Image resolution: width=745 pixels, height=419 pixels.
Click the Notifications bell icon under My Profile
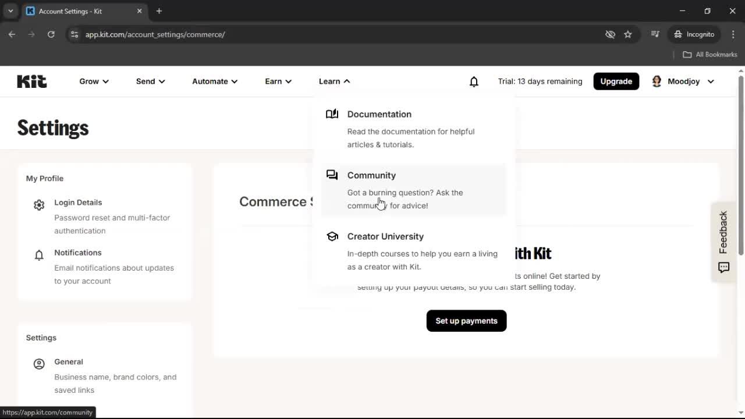(38, 255)
